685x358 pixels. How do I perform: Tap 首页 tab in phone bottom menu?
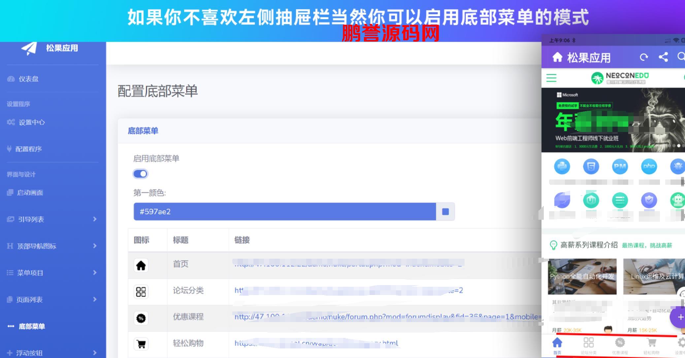coord(557,346)
